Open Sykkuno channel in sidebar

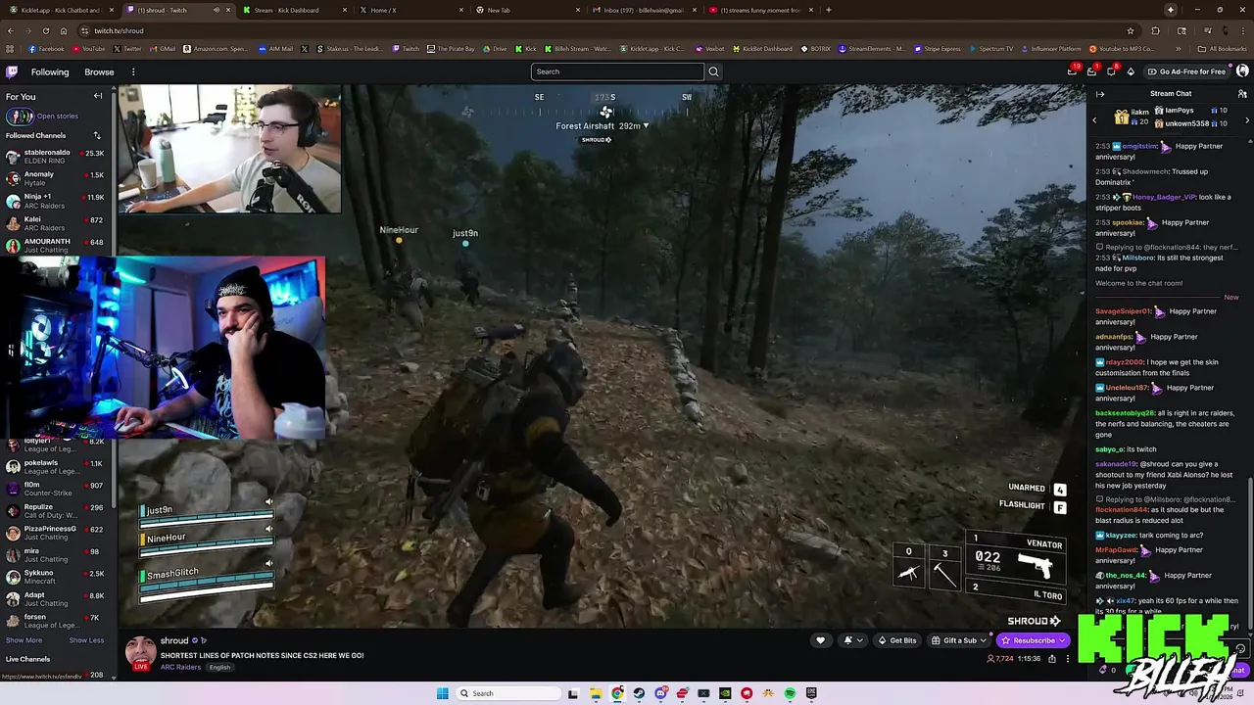tap(58, 577)
